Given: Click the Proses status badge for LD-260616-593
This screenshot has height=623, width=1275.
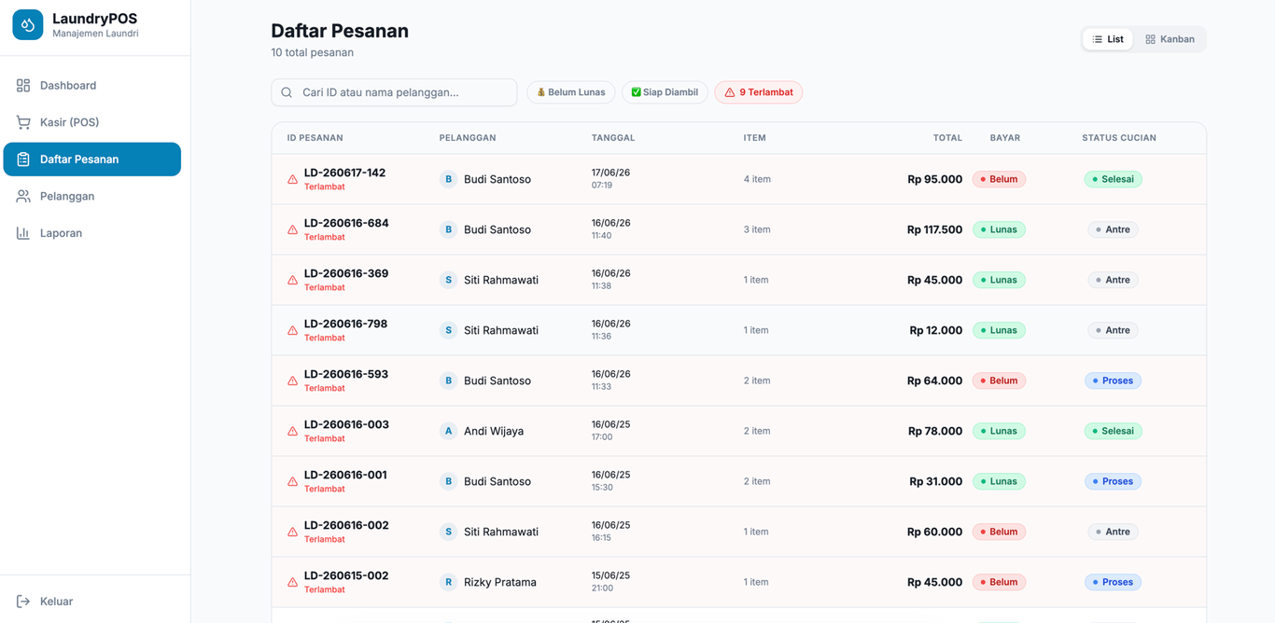Looking at the screenshot, I should pyautogui.click(x=1113, y=381).
